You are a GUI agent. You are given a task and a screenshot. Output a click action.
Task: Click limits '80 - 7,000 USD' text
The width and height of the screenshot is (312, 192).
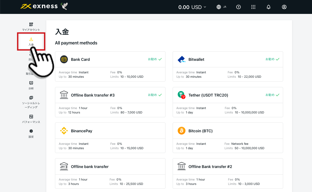pyautogui.click(x=131, y=112)
